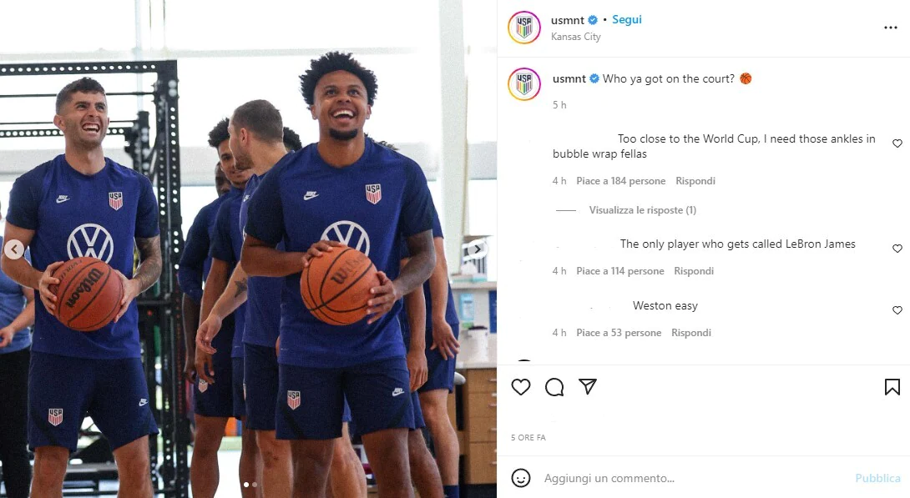Open the emoji picker smiley icon
The image size is (910, 498).
(521, 478)
